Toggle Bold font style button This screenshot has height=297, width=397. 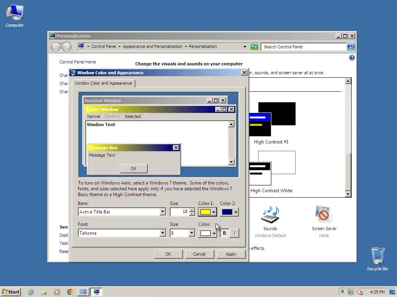click(224, 233)
